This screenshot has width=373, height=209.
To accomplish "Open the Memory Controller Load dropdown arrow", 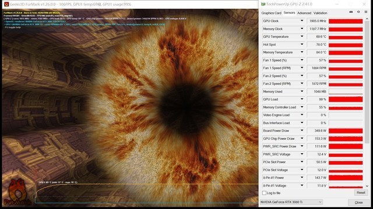I will tap(302, 107).
